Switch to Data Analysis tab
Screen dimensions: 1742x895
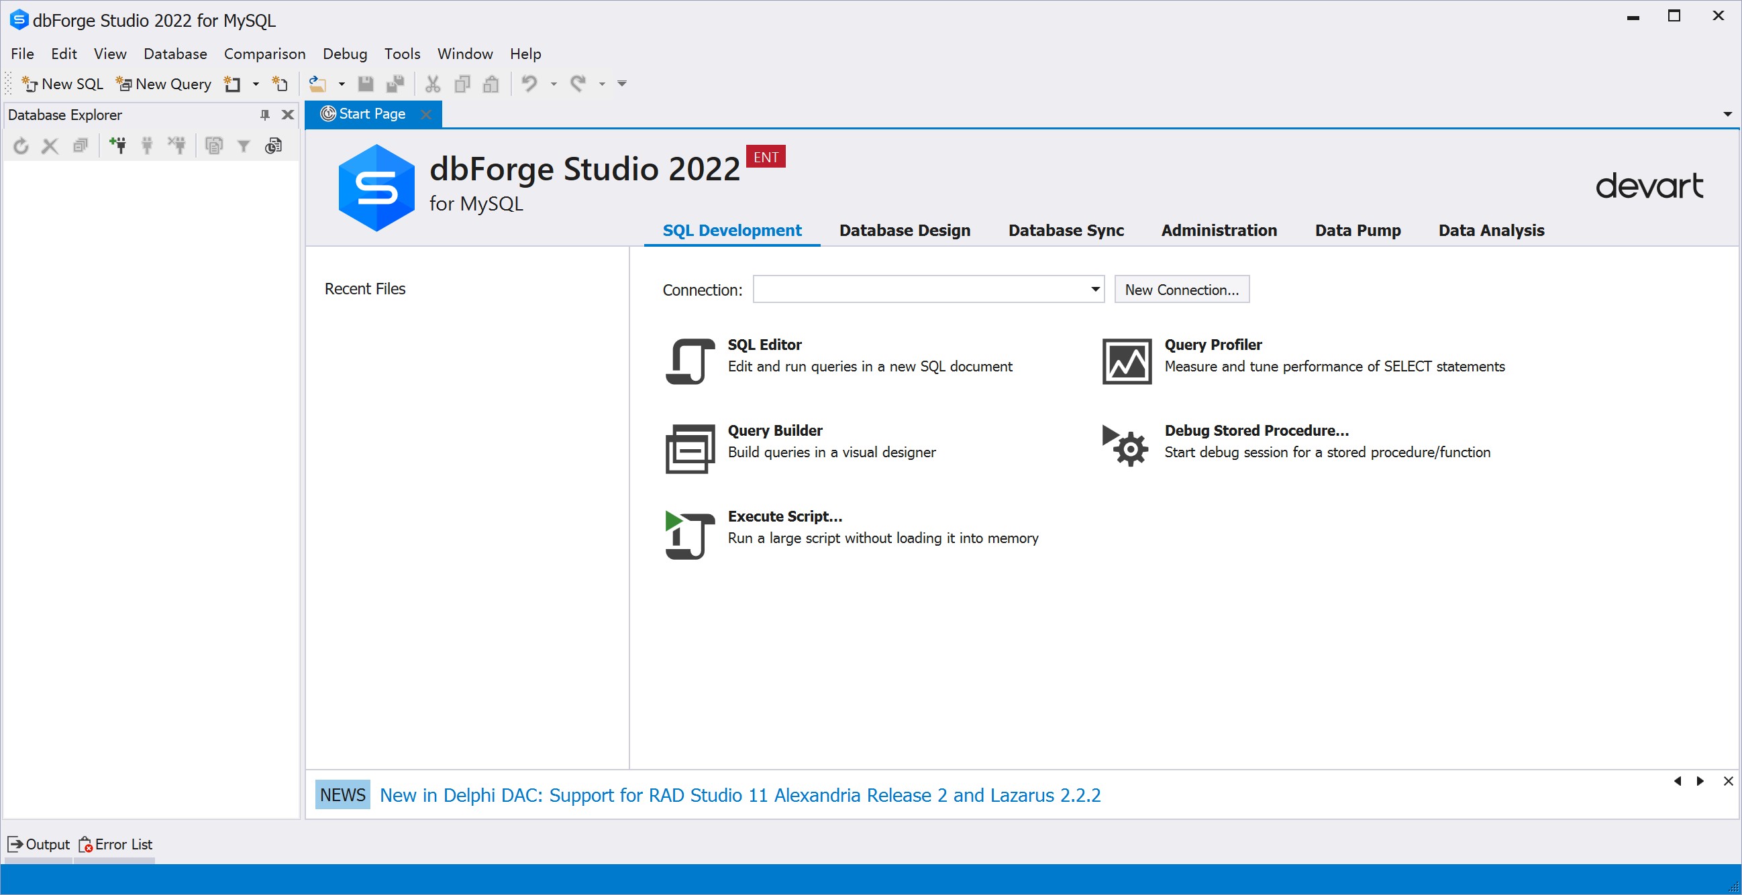[1490, 229]
